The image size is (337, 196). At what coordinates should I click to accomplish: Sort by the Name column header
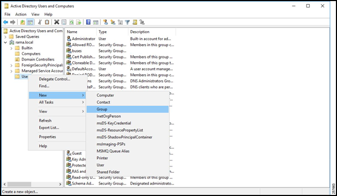(81, 32)
